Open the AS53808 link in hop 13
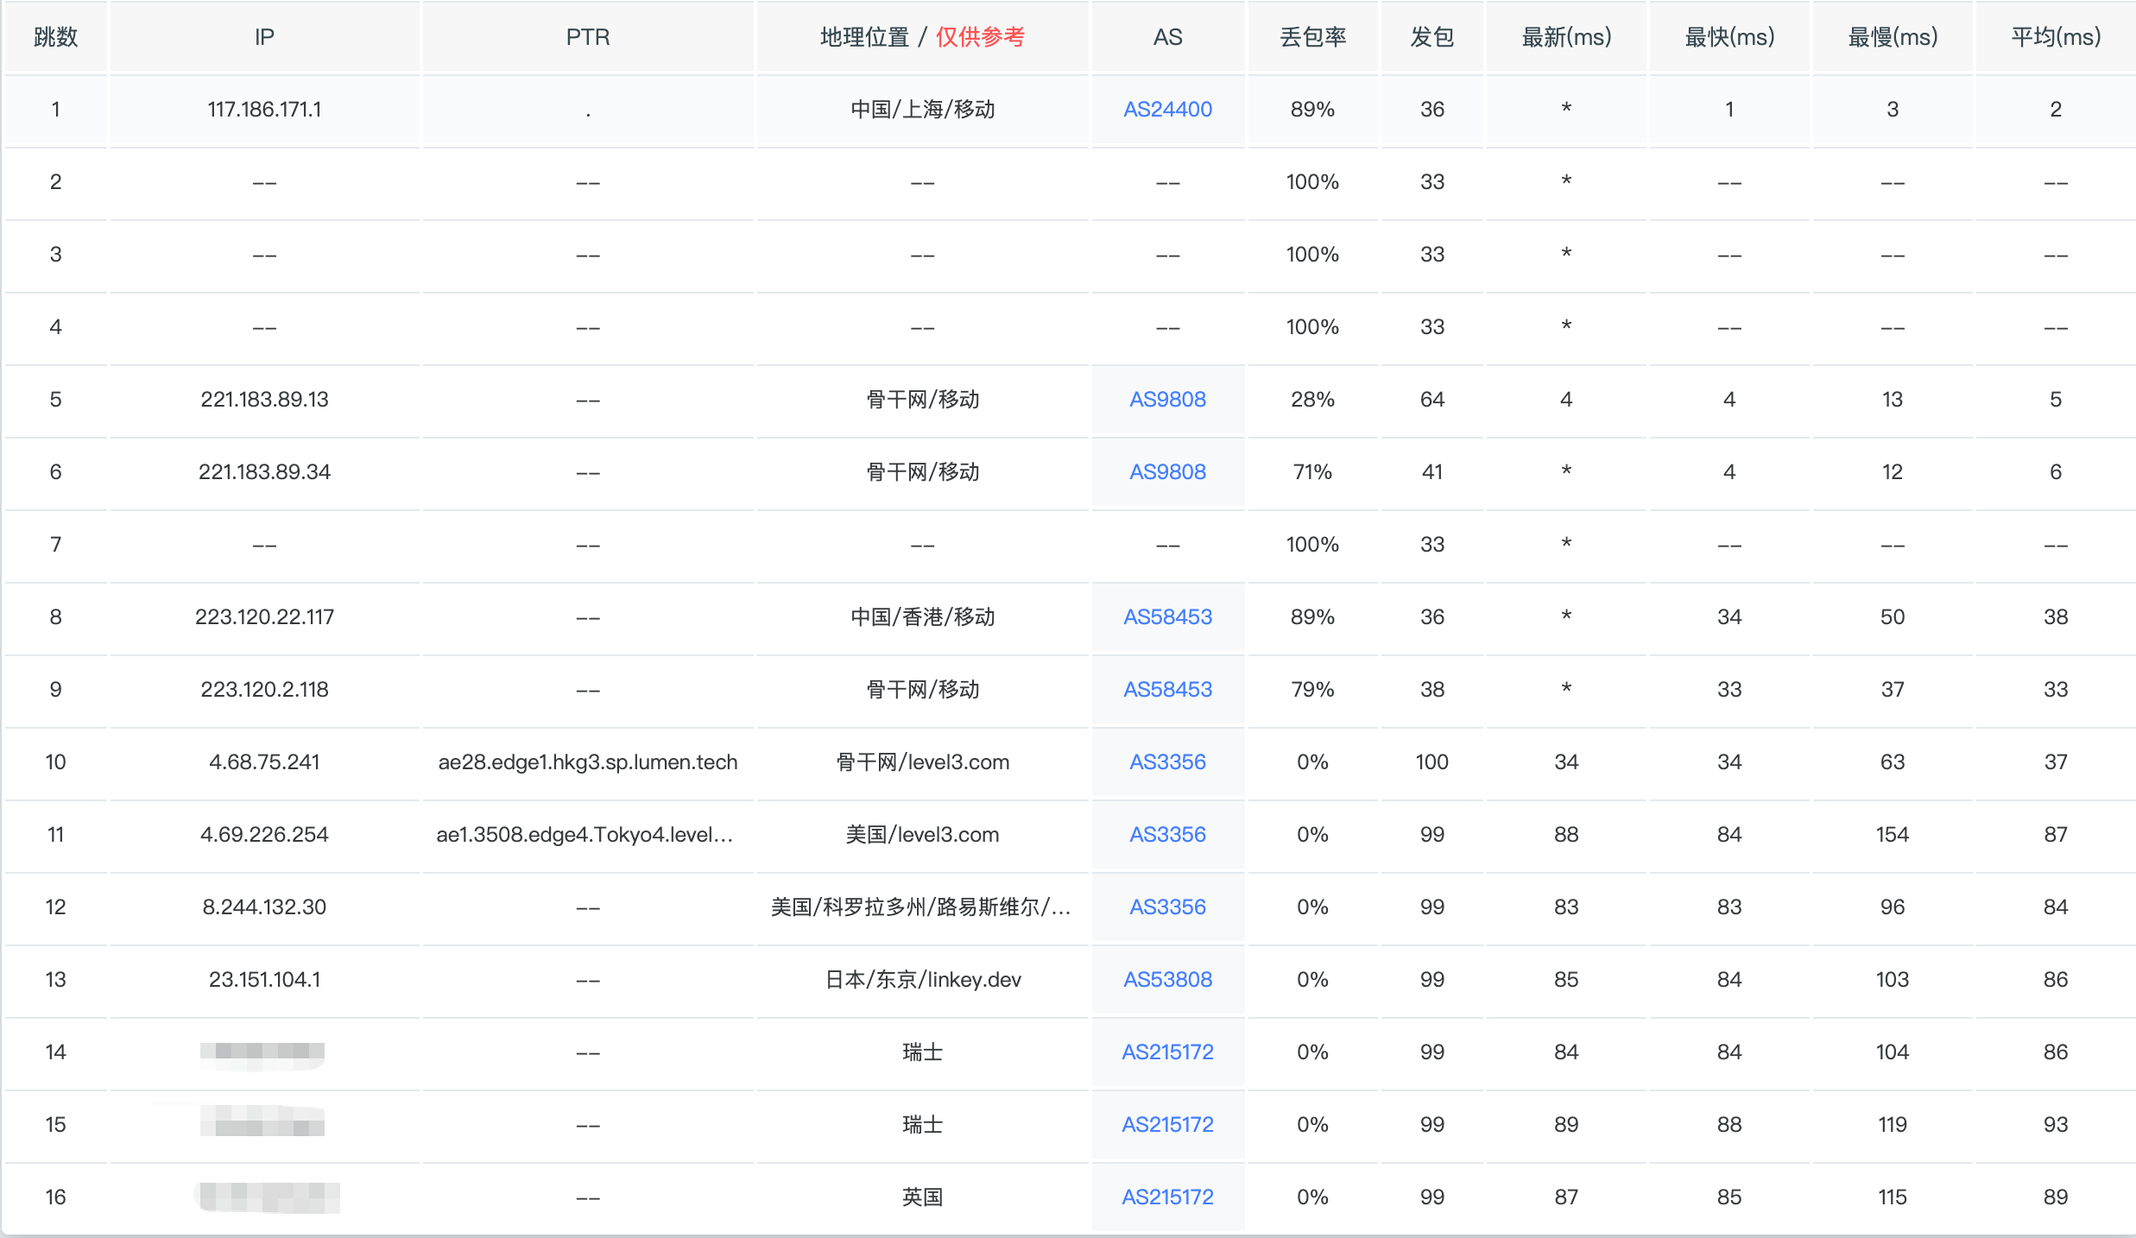The image size is (2136, 1238). 1167,980
